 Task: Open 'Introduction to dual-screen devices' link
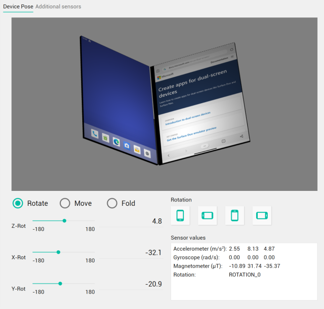pyautogui.click(x=188, y=118)
